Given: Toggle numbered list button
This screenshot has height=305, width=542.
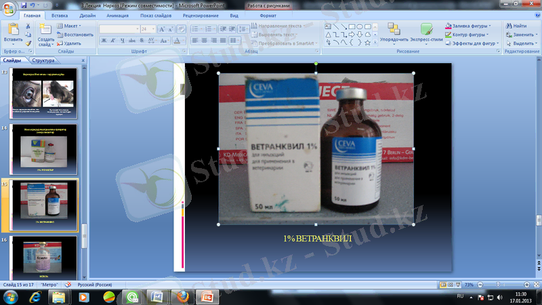Looking at the screenshot, I should [208, 29].
